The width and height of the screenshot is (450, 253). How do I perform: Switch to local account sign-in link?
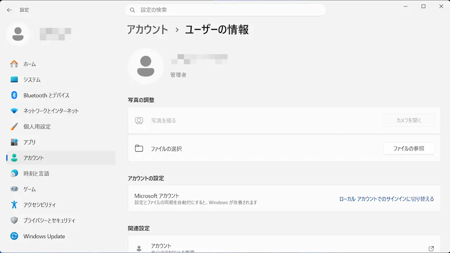[386, 199]
